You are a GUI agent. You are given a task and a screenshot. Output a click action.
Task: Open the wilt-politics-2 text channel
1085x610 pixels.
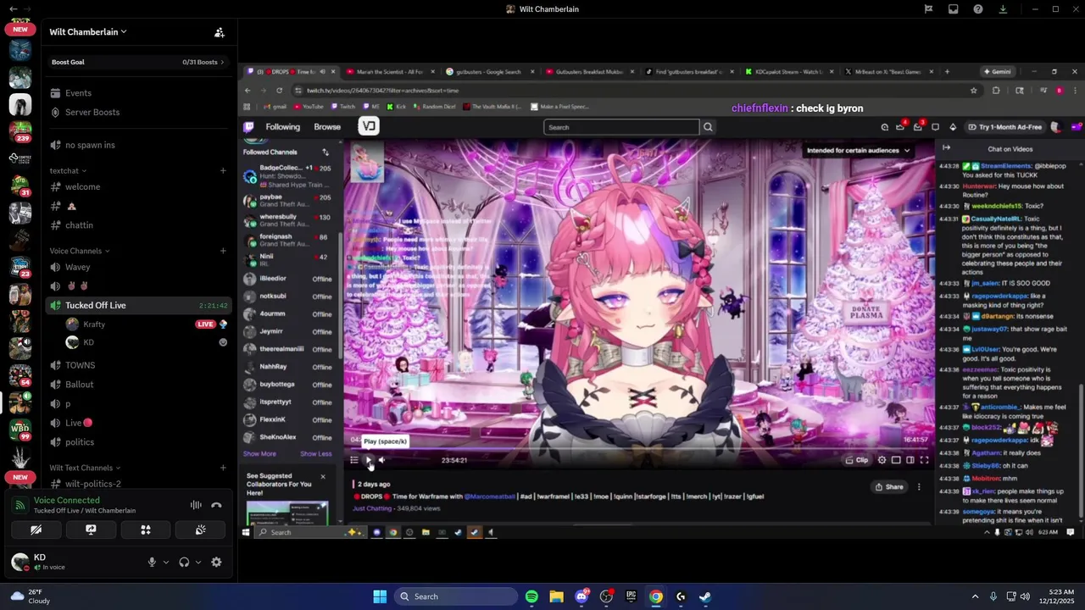pos(138,484)
